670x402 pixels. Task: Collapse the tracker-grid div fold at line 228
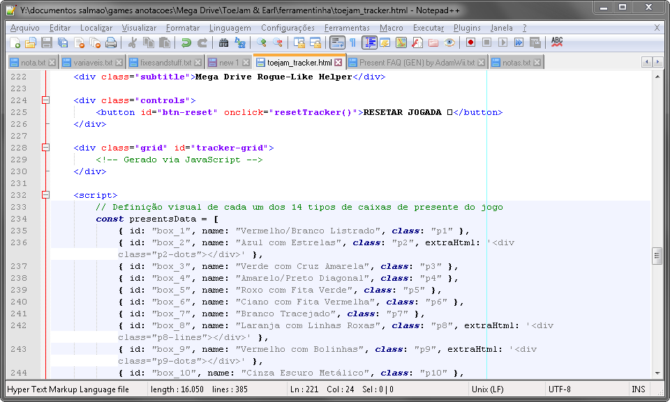(x=46, y=148)
